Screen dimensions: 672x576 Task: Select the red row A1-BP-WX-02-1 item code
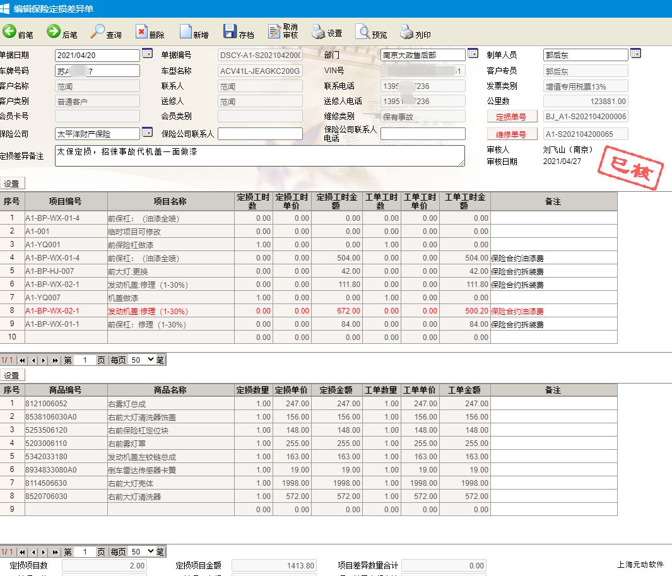(x=52, y=311)
